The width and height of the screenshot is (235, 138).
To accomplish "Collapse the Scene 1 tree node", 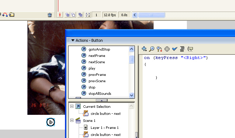I will pyautogui.click(x=72, y=120).
